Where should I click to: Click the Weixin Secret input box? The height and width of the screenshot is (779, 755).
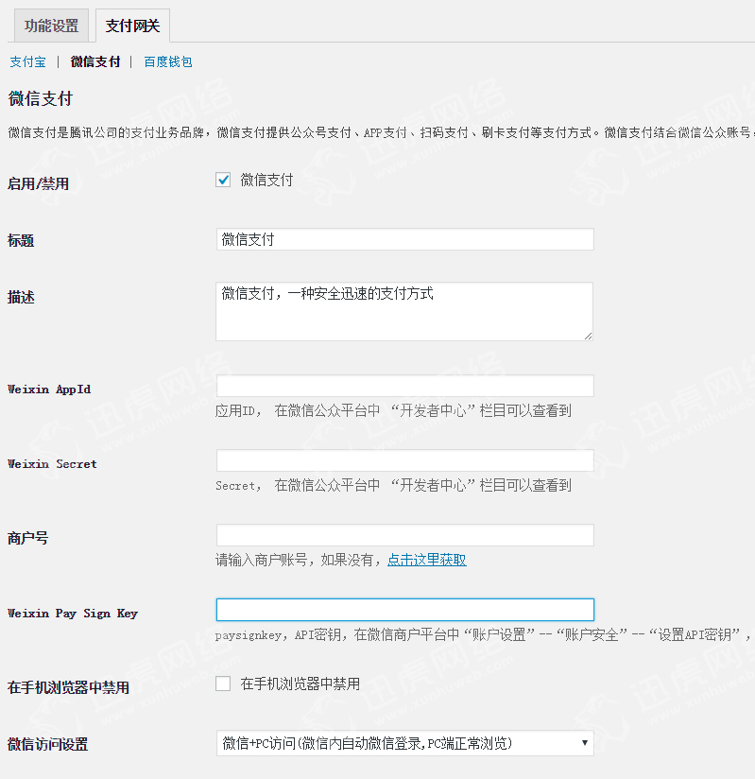(x=404, y=460)
